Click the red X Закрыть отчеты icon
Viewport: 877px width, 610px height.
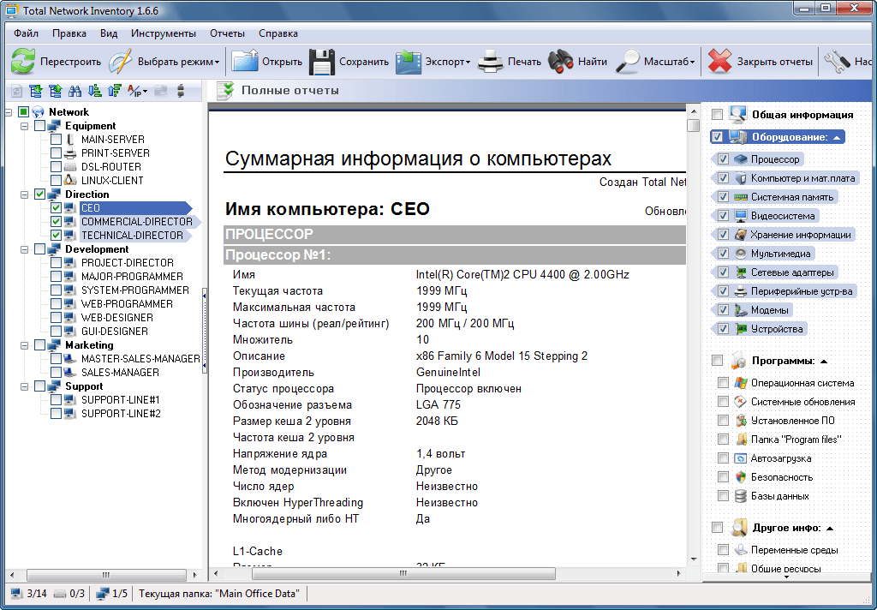point(719,61)
